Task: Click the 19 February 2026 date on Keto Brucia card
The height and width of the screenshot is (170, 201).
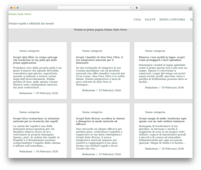Action: click(x=110, y=154)
